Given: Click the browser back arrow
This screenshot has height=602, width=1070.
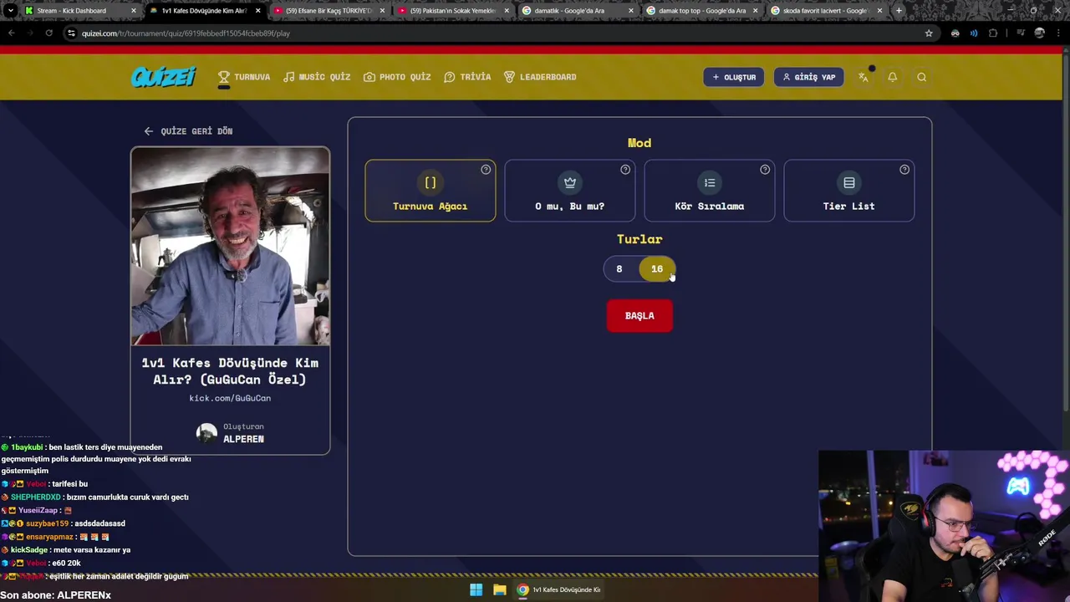Looking at the screenshot, I should 11,33.
